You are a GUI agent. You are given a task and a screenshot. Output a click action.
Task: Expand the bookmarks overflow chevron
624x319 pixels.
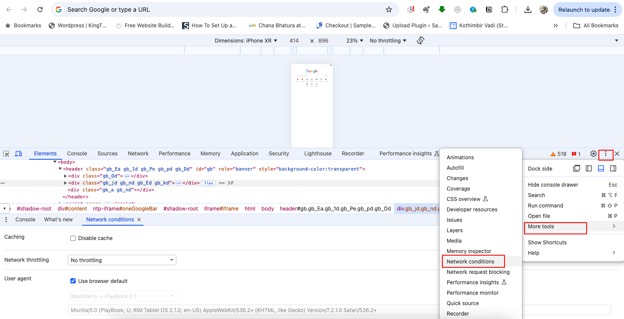coord(555,26)
